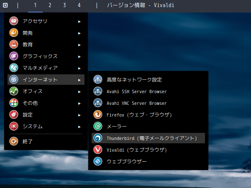Click the Avahi VNC Server Browser icon
This screenshot has height=188, width=251.
coord(98,103)
